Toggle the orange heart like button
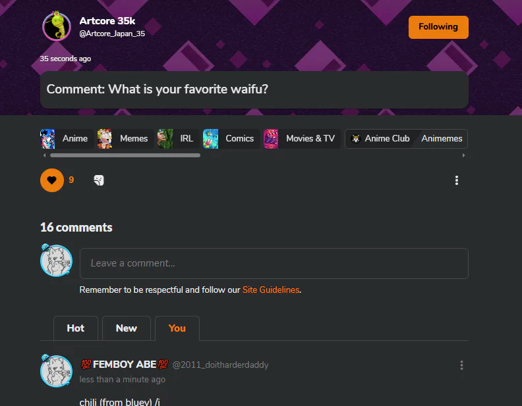 [52, 180]
